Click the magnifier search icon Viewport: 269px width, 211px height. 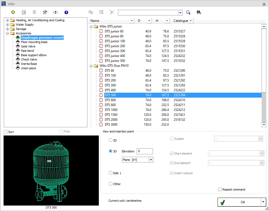point(188,12)
